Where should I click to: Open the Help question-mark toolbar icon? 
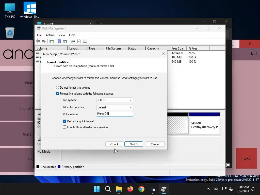click(x=59, y=41)
